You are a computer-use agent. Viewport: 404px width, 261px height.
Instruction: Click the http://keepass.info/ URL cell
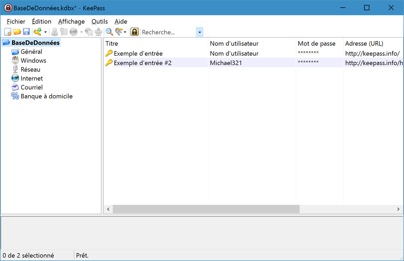coord(373,54)
